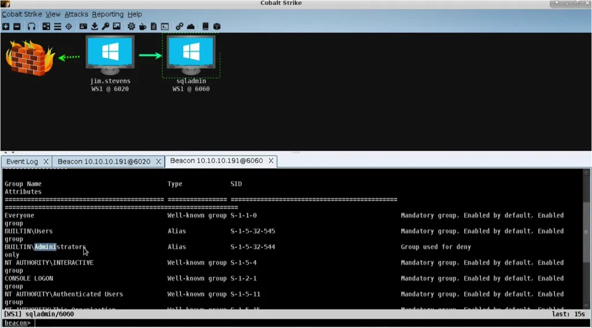Close the Event Log tab

(x=46, y=162)
